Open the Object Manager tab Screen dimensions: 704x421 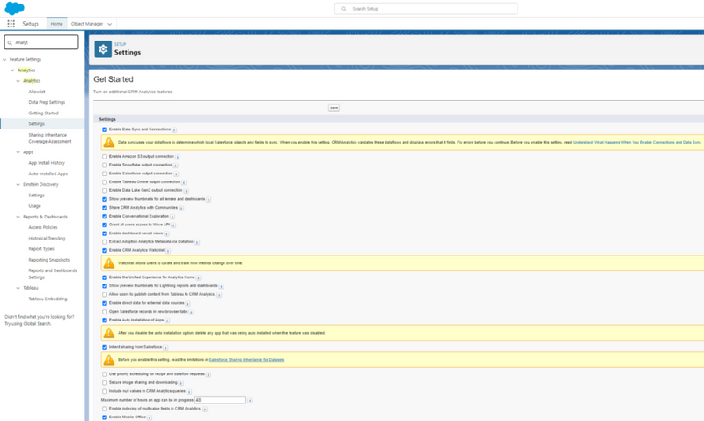click(x=87, y=24)
